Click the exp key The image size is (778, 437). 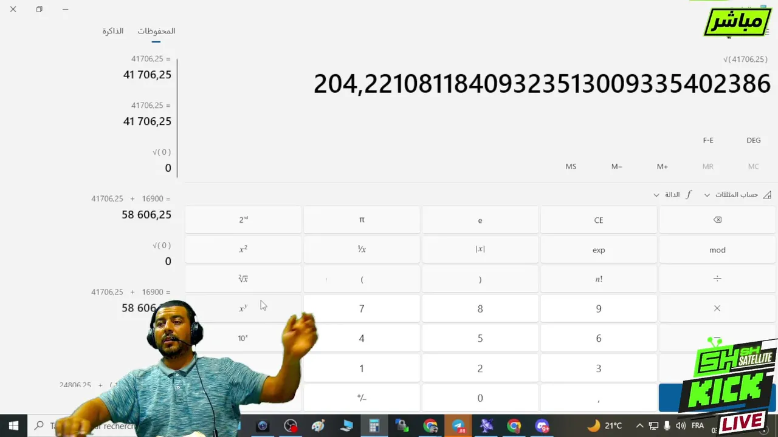click(599, 249)
